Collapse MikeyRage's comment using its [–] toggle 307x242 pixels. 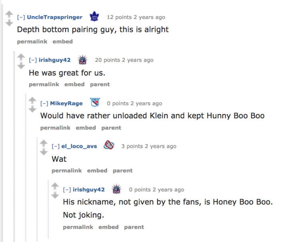tap(44, 103)
